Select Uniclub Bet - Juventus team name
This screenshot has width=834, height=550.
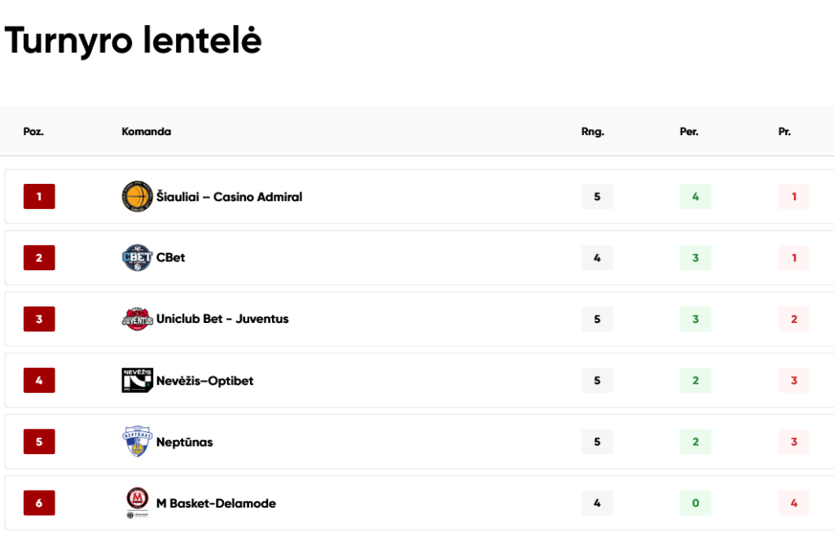click(x=222, y=319)
